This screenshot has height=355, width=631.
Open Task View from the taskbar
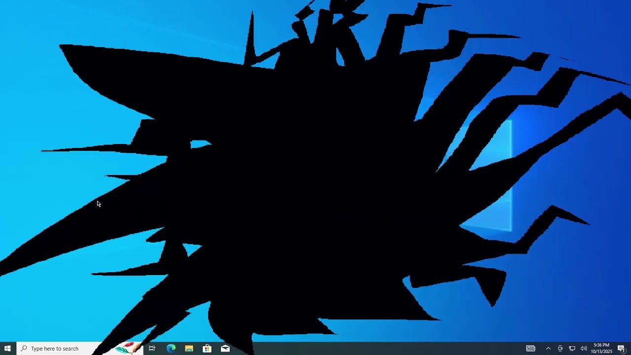(x=152, y=349)
